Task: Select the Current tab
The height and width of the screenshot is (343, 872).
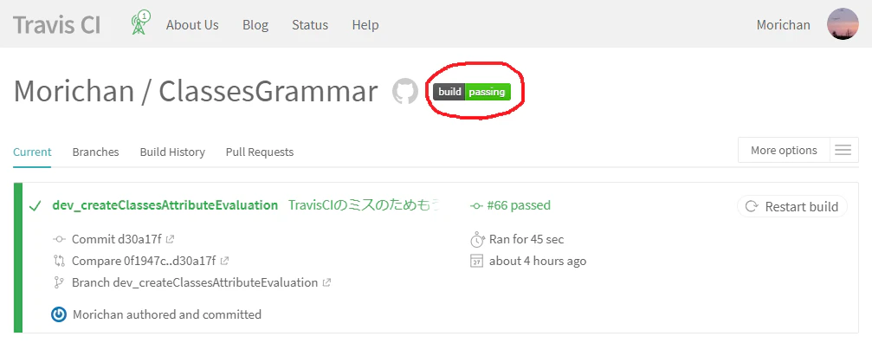Action: click(32, 152)
